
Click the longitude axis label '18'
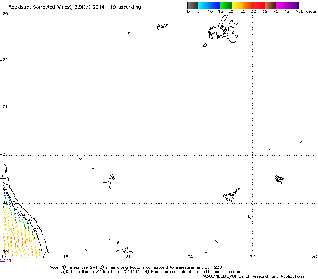(66, 257)
